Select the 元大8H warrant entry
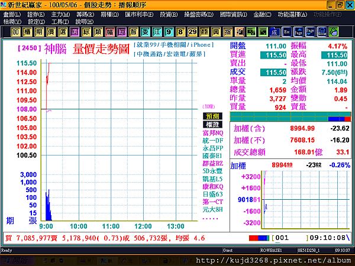This screenshot has height=266, width=355. pos(213,209)
